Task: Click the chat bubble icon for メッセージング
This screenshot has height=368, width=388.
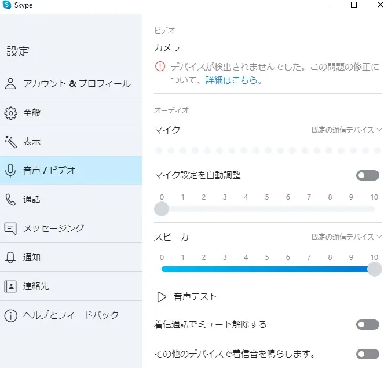Action: [10, 229]
